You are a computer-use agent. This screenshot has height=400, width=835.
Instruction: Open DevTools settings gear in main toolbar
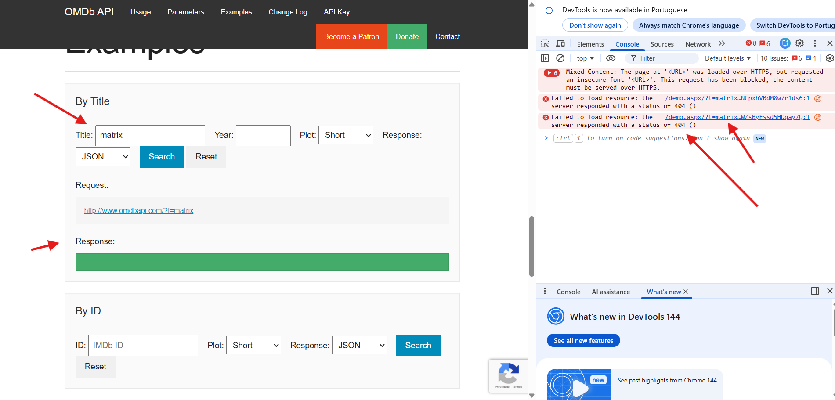coord(800,43)
